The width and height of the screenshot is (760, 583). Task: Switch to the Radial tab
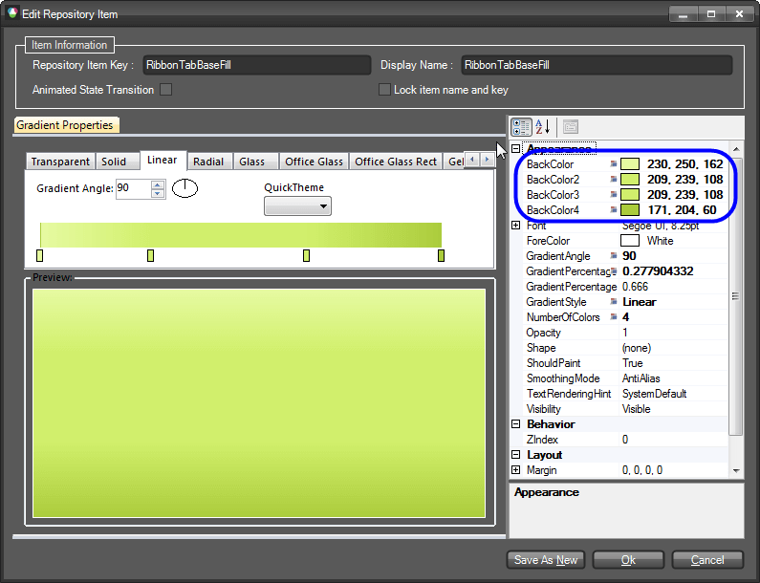[x=208, y=162]
